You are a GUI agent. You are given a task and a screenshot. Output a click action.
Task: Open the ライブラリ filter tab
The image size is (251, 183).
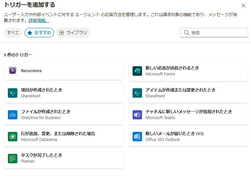tap(73, 33)
